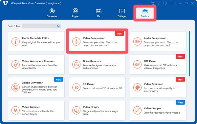Open the Converter tab

52,13
